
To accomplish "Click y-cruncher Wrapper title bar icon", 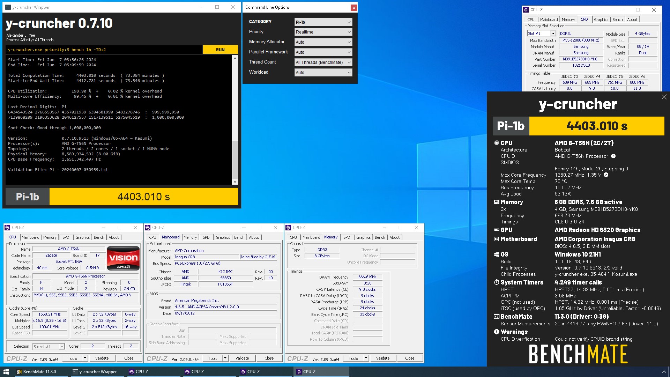I will (8, 7).
